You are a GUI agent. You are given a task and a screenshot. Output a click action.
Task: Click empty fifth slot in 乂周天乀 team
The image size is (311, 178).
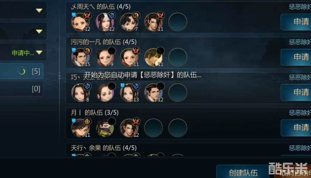coord(178,22)
